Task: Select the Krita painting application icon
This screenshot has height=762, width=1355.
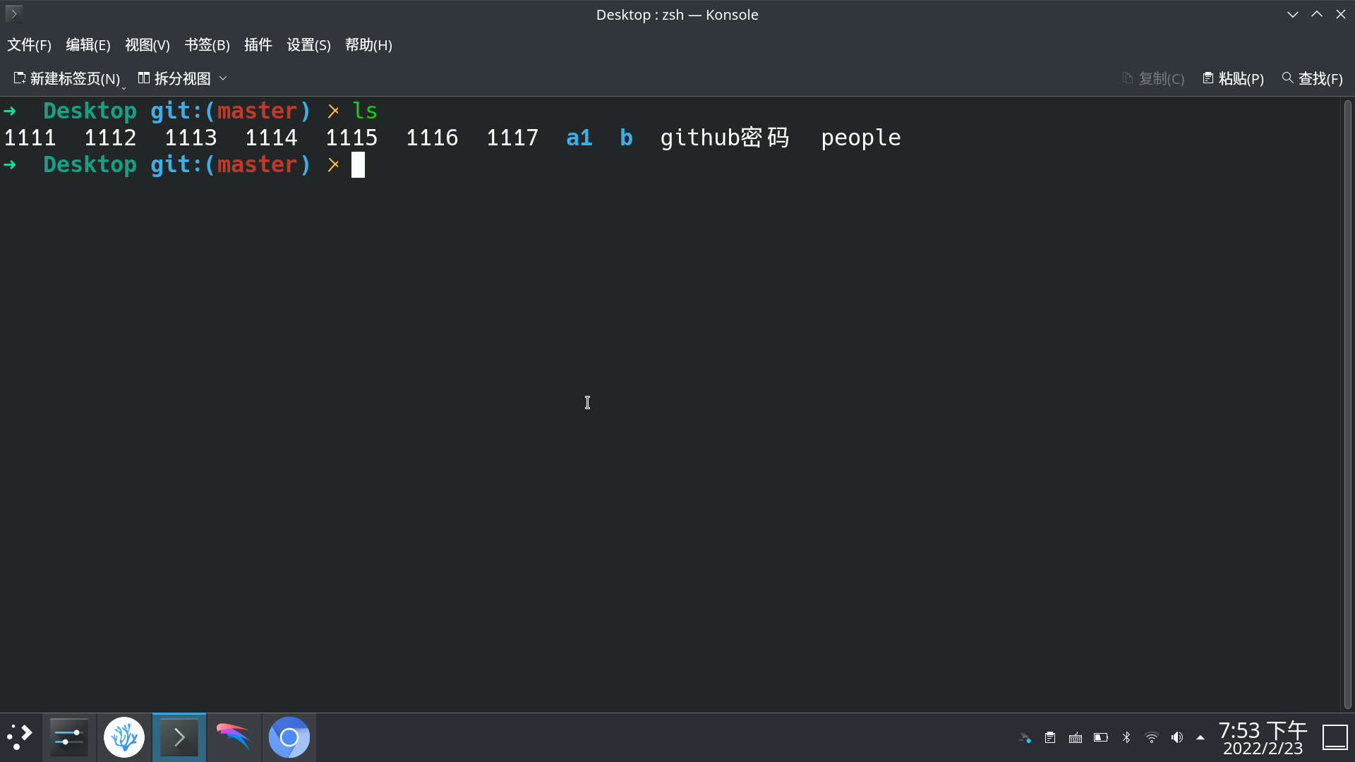Action: point(234,736)
